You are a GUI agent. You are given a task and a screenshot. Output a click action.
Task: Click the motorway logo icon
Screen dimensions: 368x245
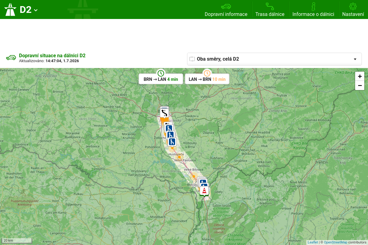(10, 9)
